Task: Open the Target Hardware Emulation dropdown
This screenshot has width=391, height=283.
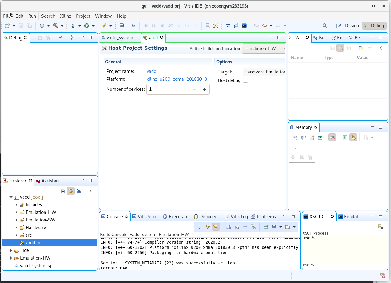Action: [264, 72]
